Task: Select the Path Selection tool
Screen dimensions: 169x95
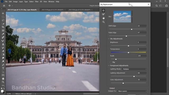Action: (3, 72)
